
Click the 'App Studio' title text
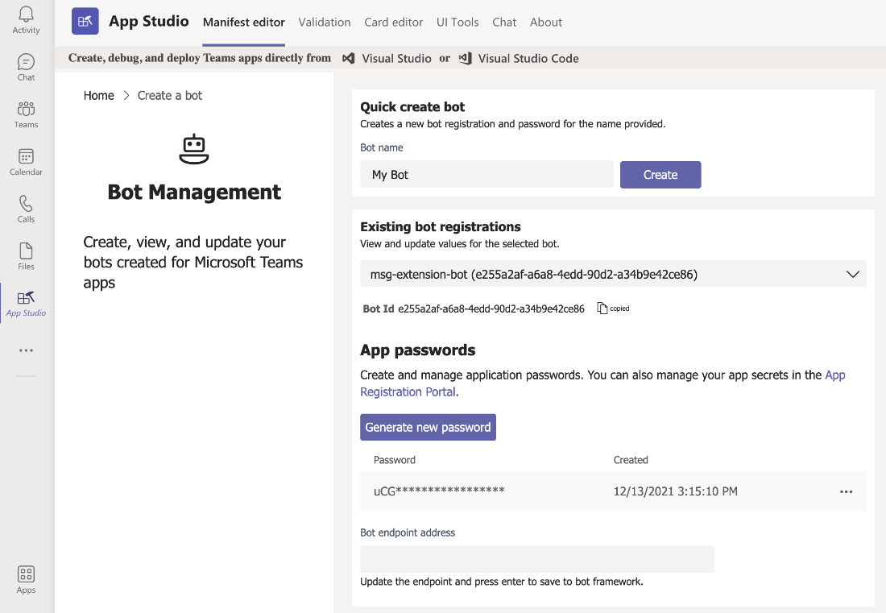point(149,22)
